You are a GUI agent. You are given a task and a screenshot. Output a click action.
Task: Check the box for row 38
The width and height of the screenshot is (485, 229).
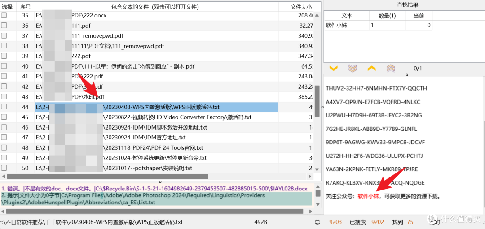coord(4,46)
